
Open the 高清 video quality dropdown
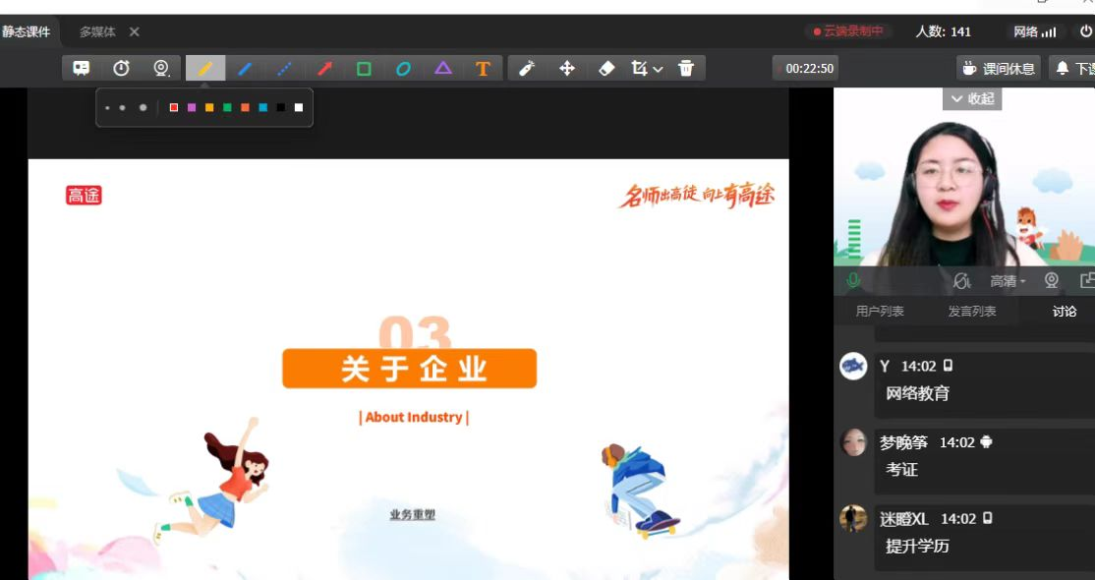1008,281
